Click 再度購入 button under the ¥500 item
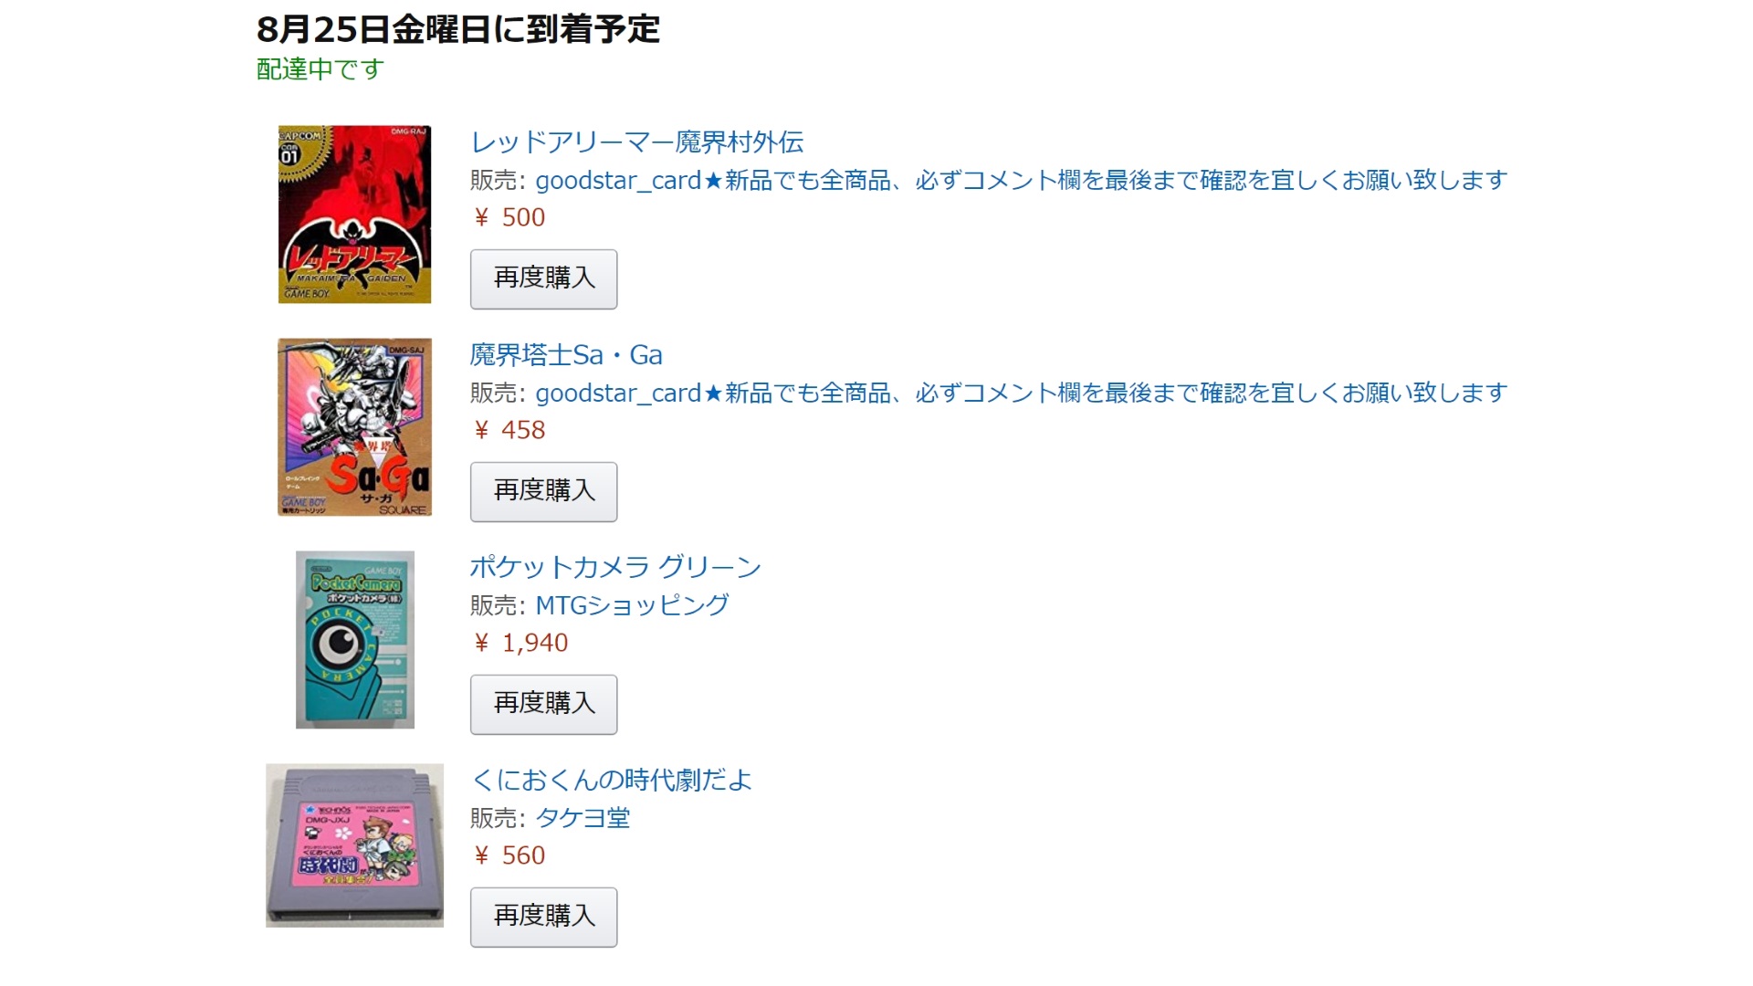This screenshot has width=1753, height=986. click(x=543, y=278)
